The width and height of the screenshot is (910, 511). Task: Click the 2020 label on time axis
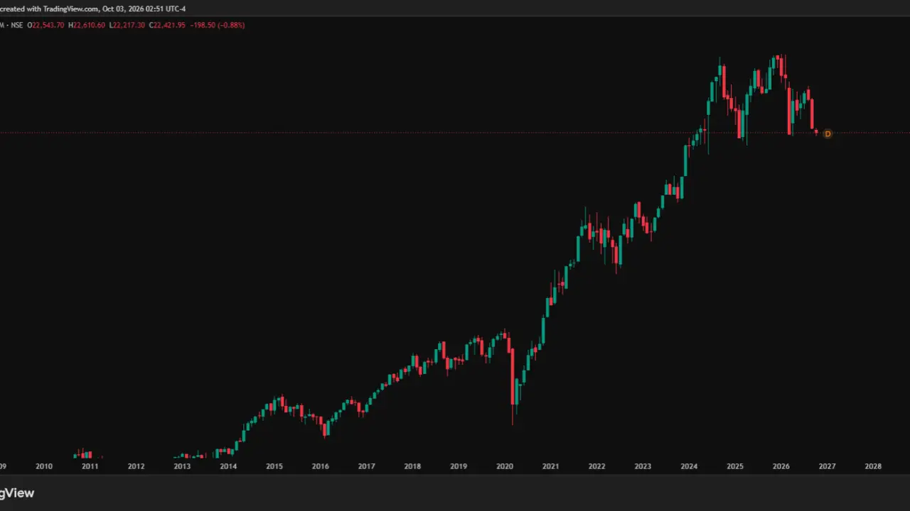505,466
